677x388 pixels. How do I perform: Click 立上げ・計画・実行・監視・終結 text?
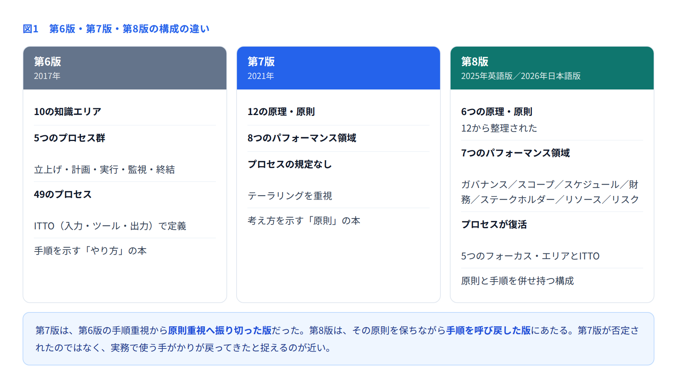[105, 170]
